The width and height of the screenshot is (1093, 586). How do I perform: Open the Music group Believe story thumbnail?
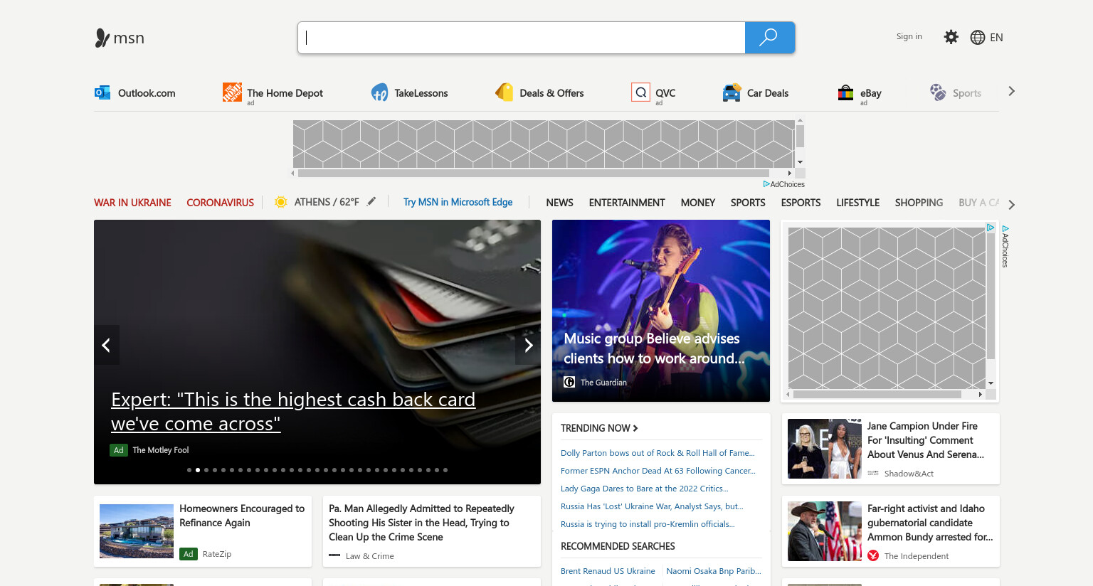(661, 311)
